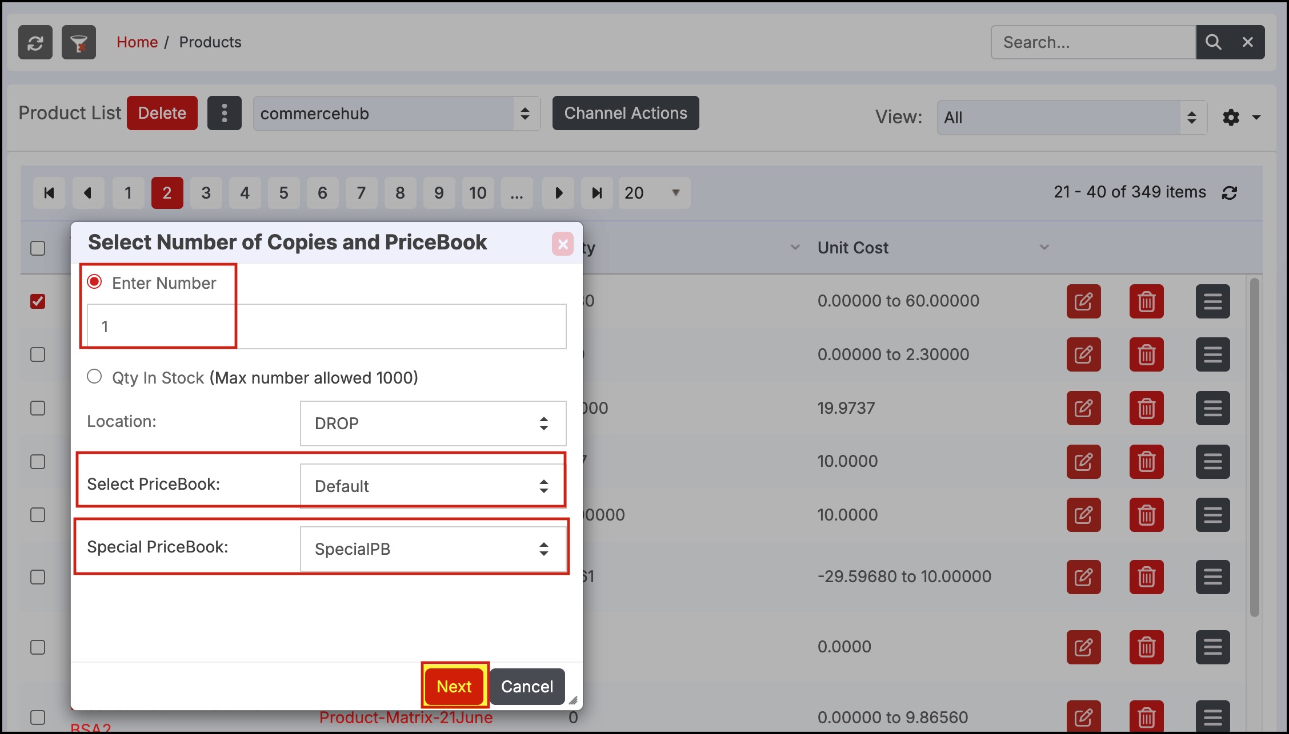Image resolution: width=1289 pixels, height=734 pixels.
Task: Expand the Location DROP dropdown
Action: point(433,424)
